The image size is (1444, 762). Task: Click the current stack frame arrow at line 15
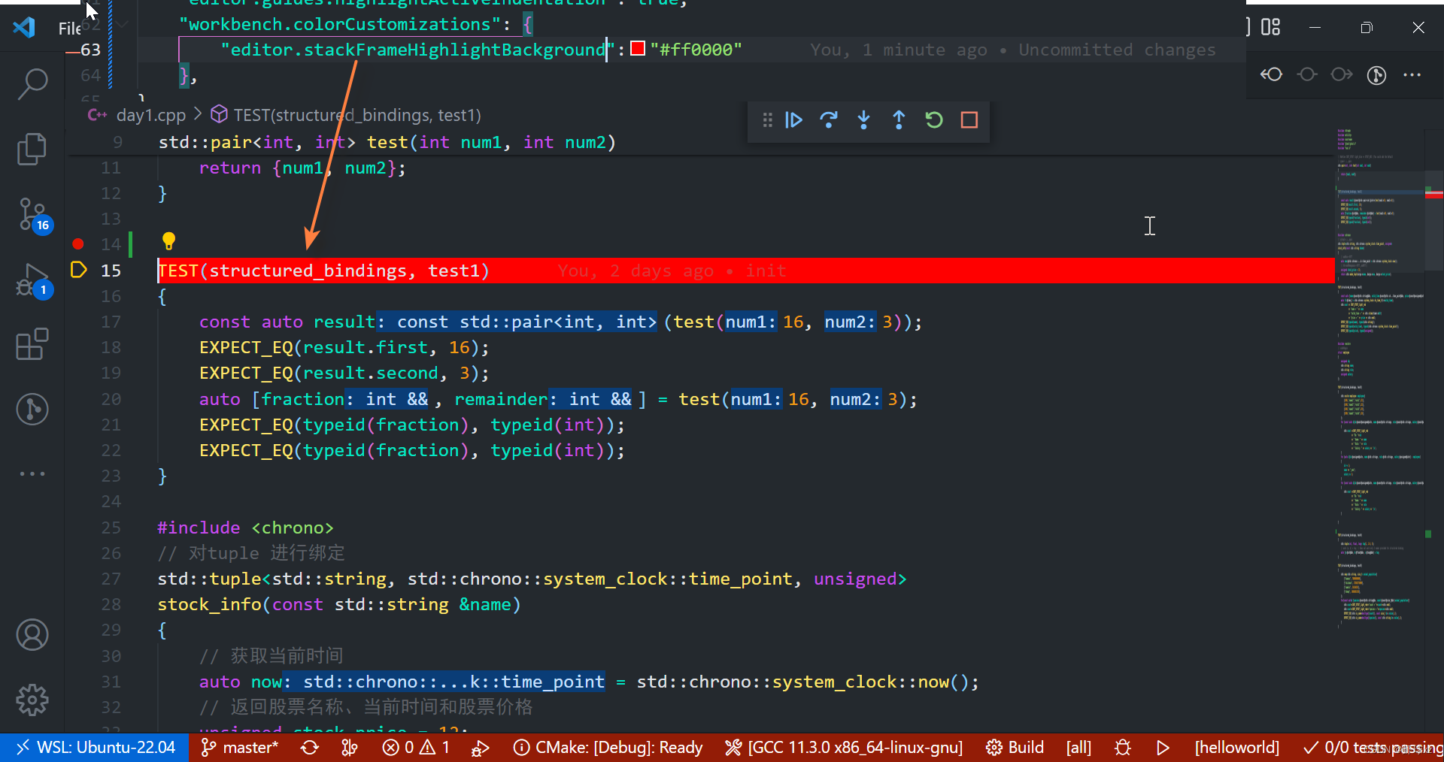coord(78,270)
